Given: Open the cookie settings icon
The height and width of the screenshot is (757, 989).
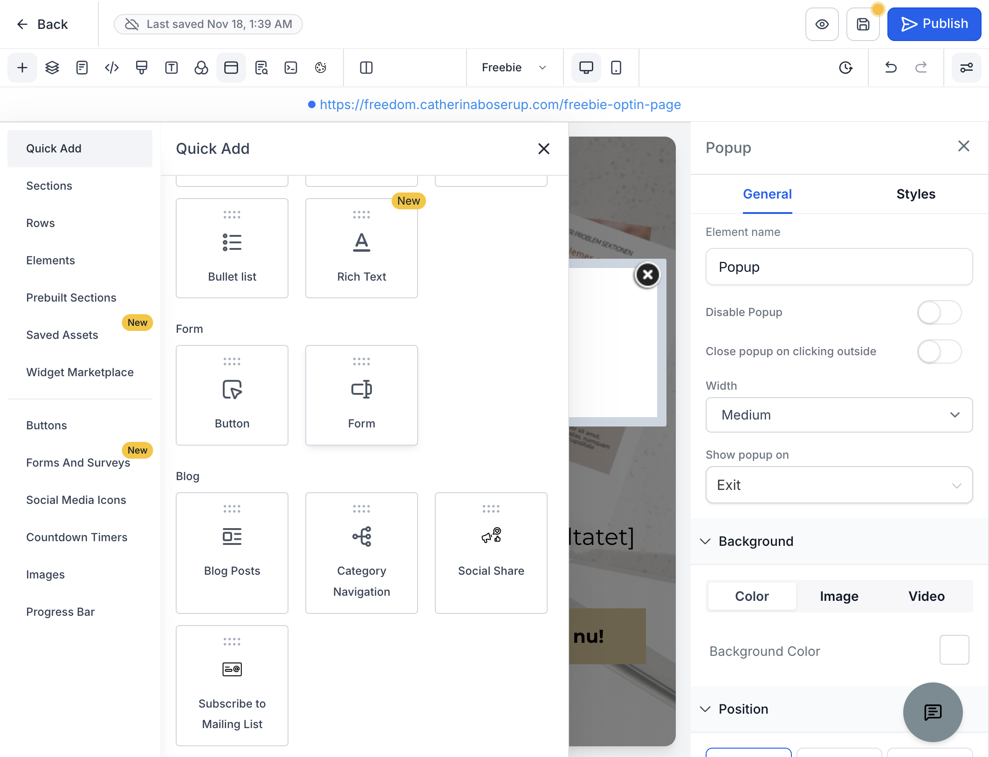Looking at the screenshot, I should [x=321, y=68].
